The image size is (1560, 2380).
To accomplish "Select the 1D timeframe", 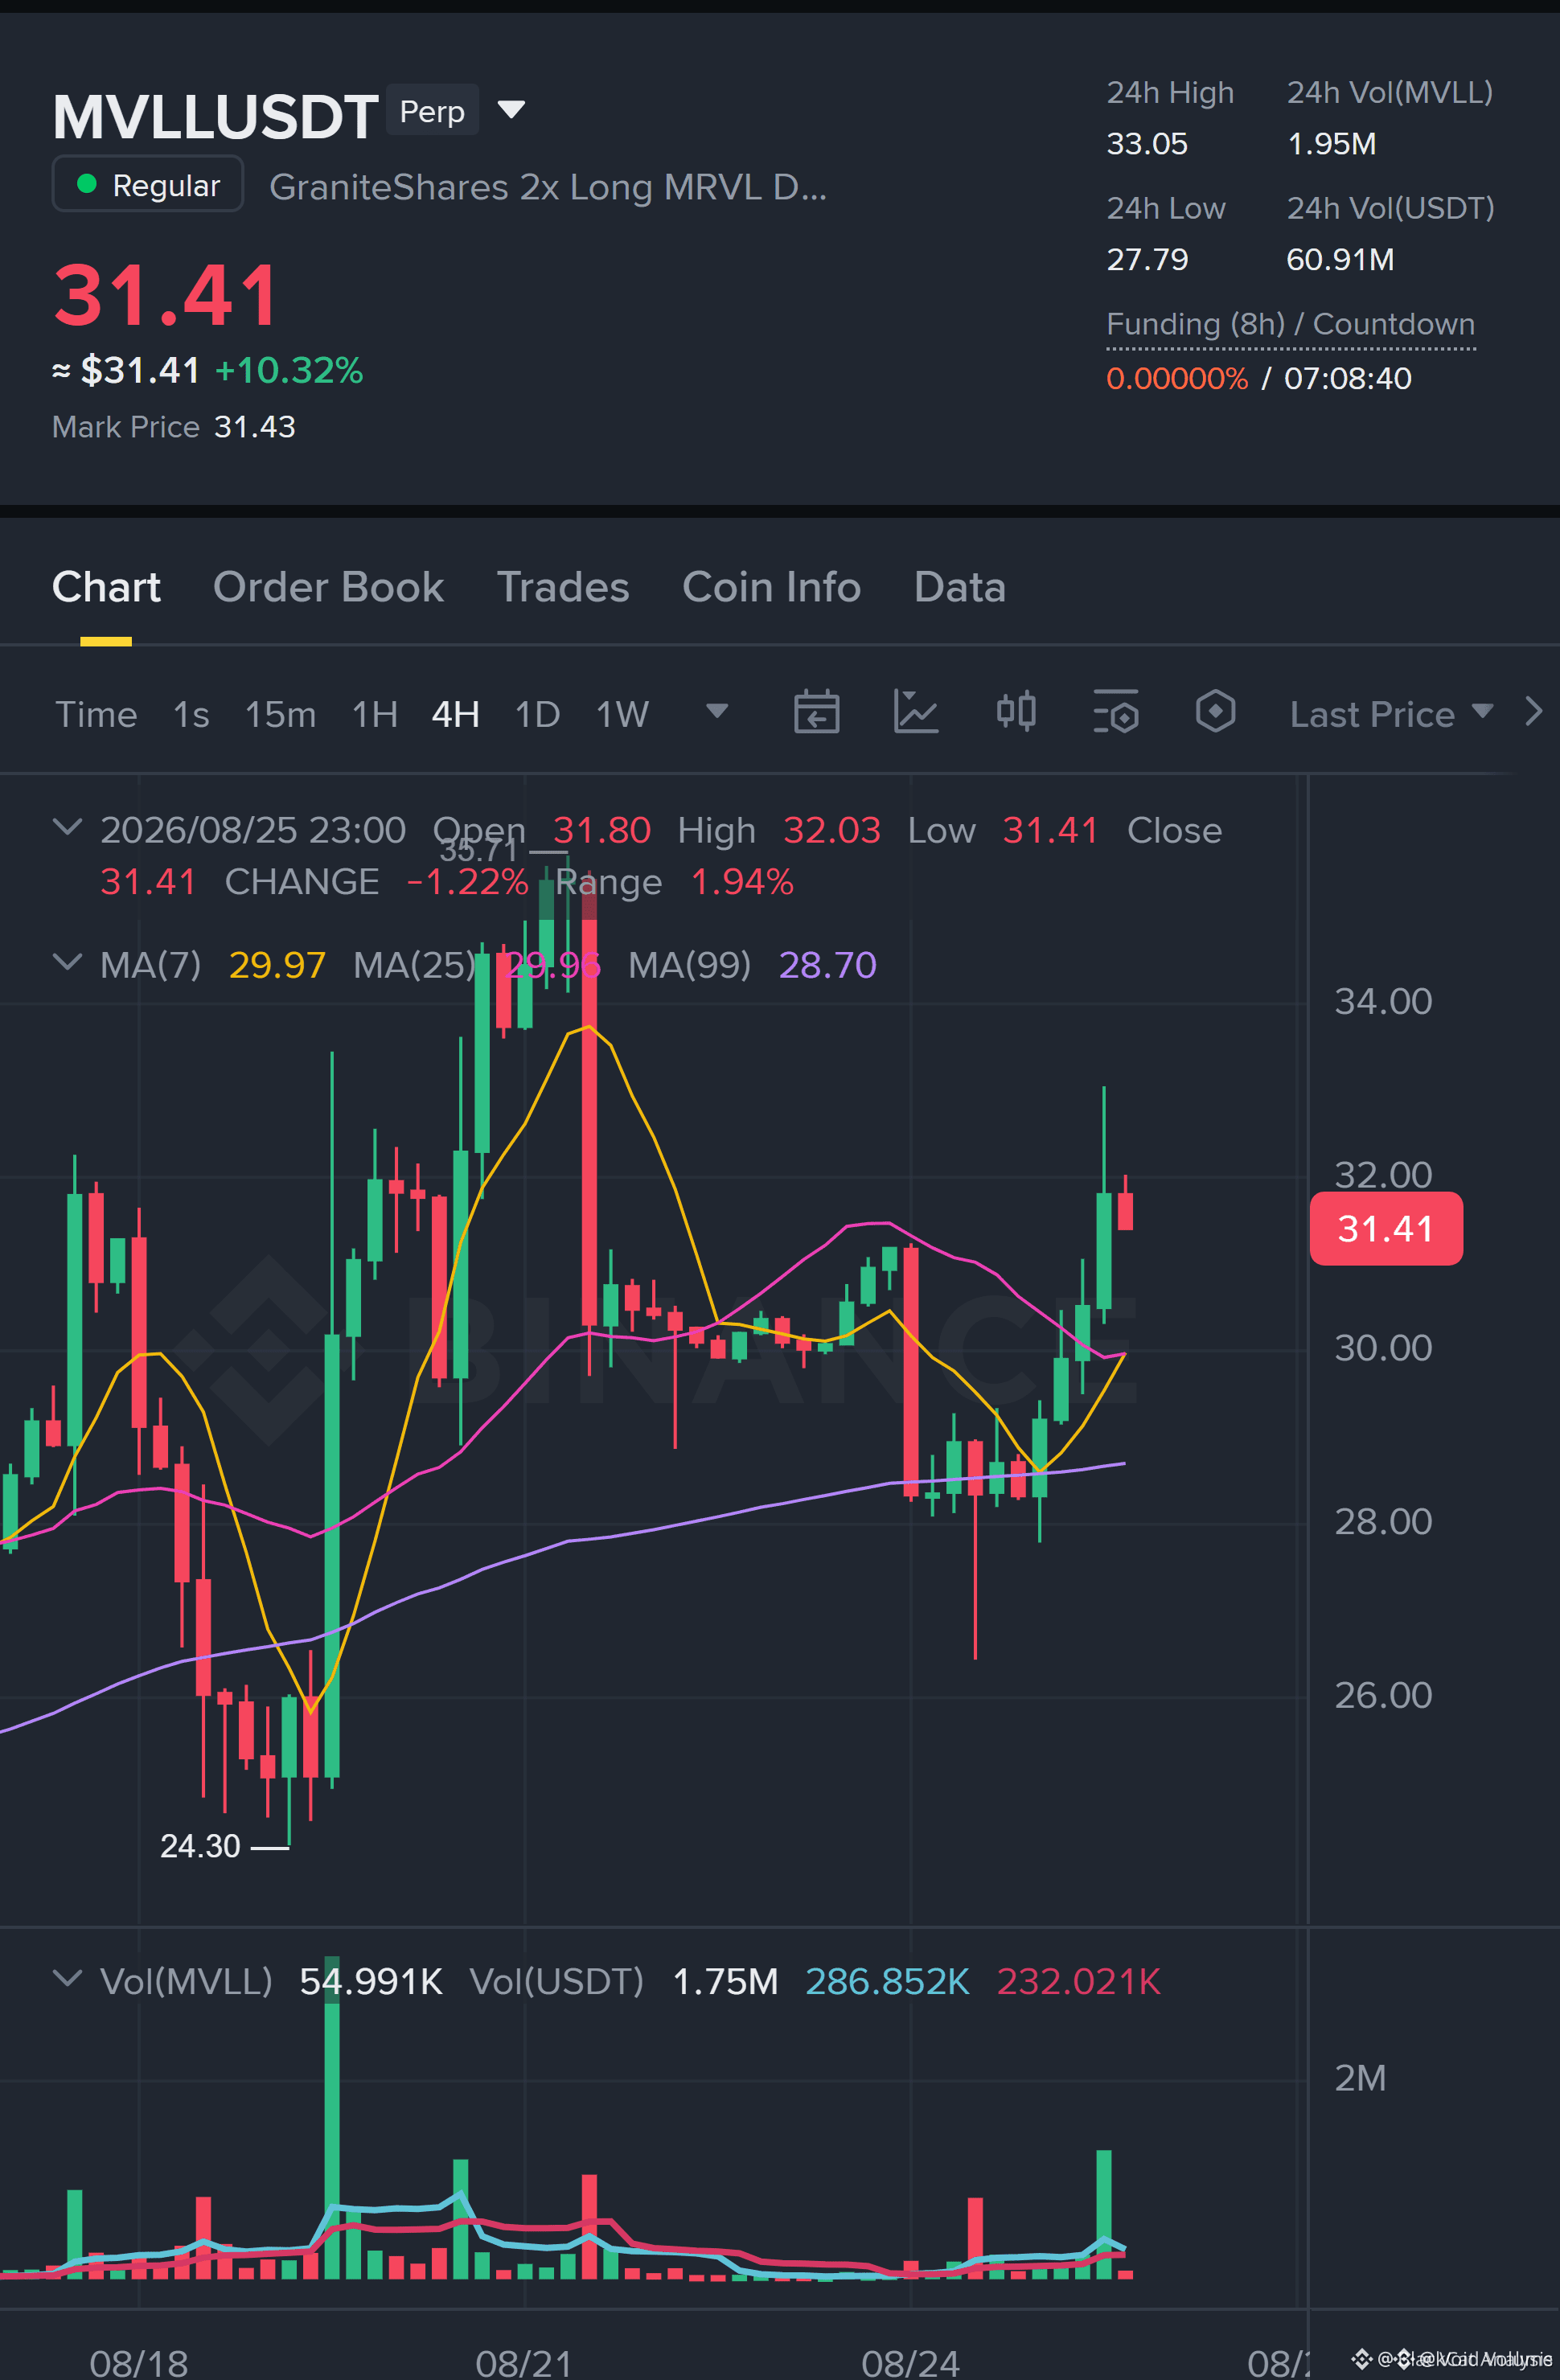I will coord(537,714).
